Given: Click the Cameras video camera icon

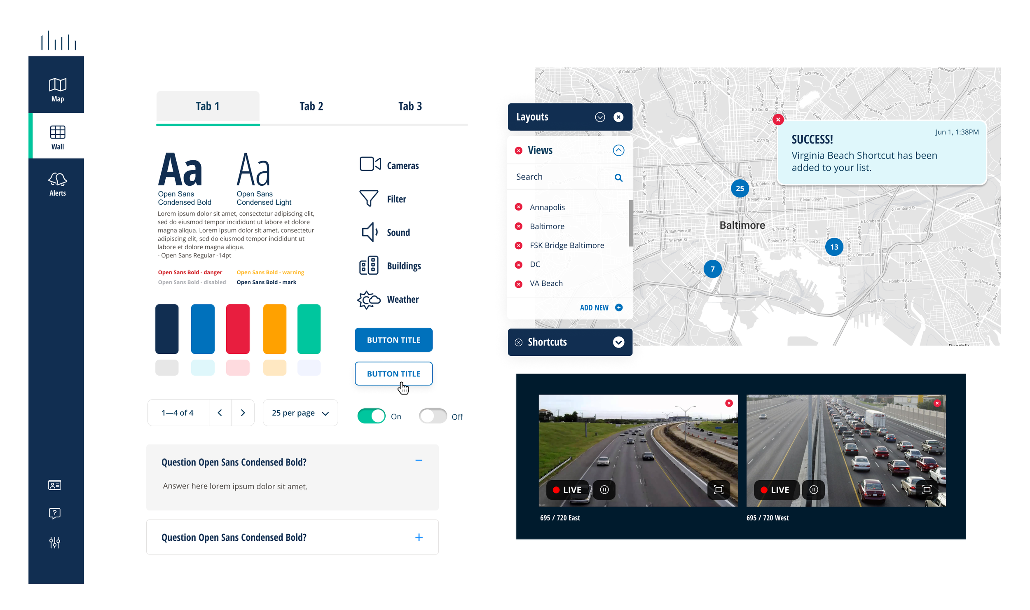Looking at the screenshot, I should tap(370, 164).
